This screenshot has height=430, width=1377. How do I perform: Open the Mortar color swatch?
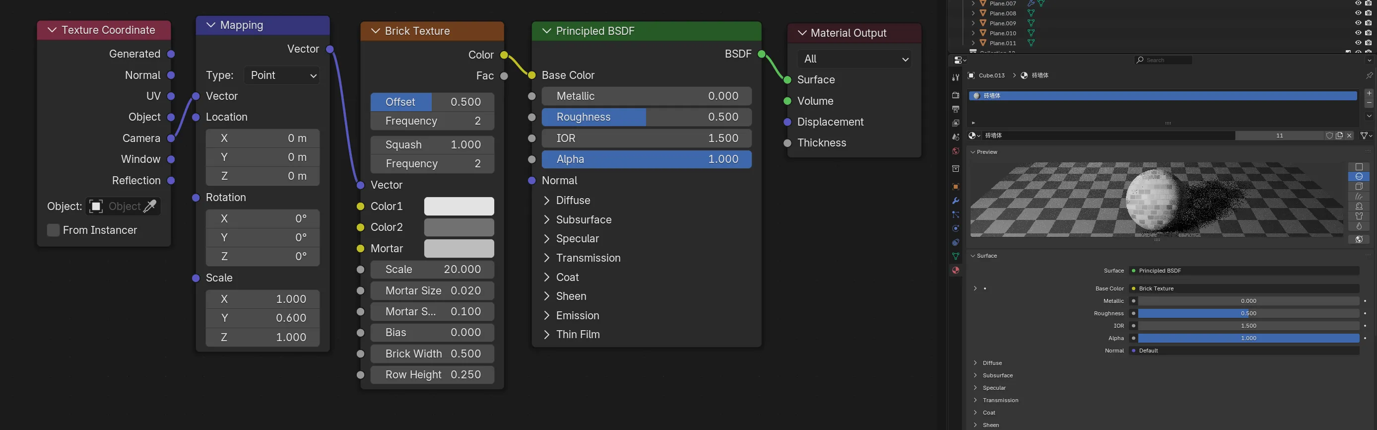point(459,249)
